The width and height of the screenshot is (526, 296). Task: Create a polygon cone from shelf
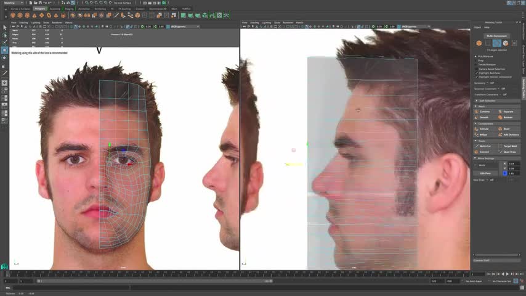[x=34, y=15]
